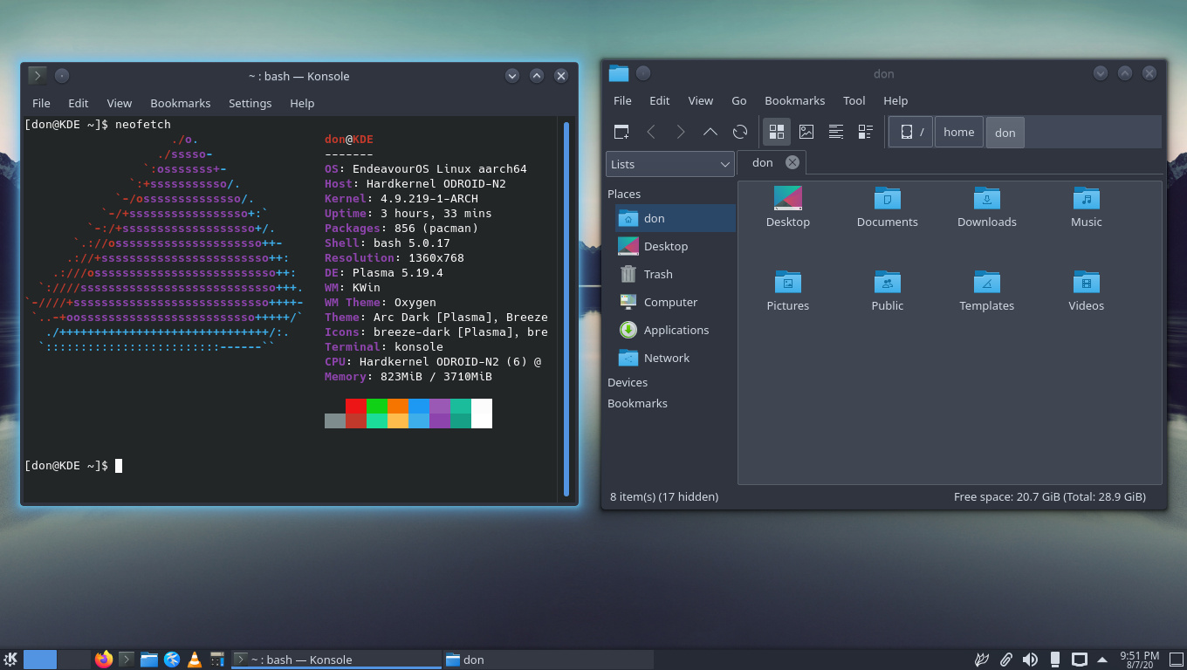This screenshot has width=1187, height=670.
Task: Open the Bookmarks menu in Konsole
Action: point(180,103)
